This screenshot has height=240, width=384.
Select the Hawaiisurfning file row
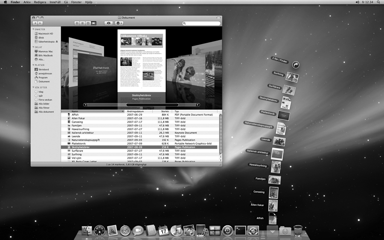(x=139, y=129)
